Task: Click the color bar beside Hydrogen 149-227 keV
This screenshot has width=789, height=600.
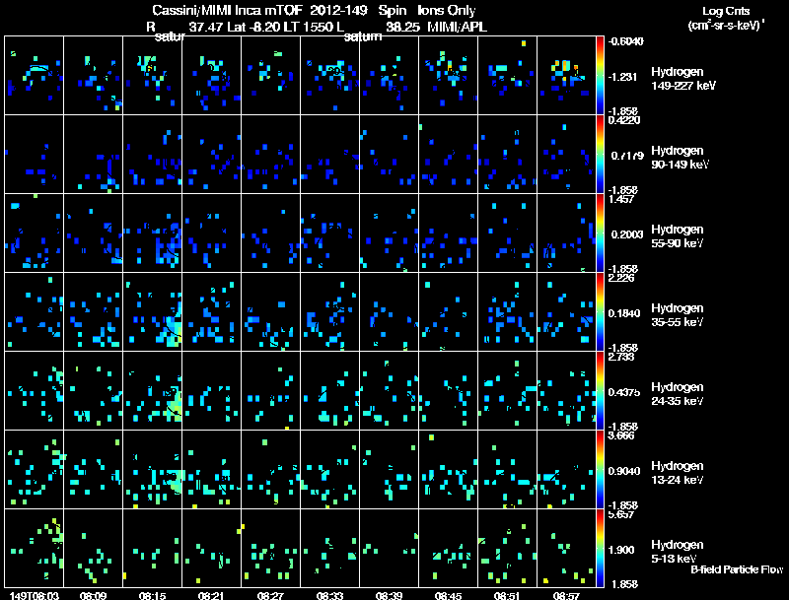Action: point(600,75)
